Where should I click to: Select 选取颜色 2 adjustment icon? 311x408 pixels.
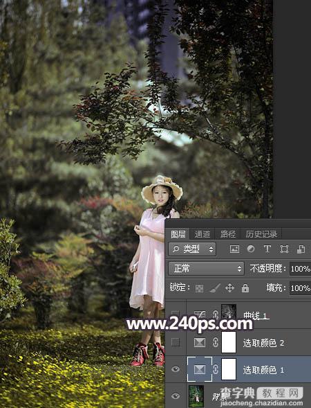200,342
